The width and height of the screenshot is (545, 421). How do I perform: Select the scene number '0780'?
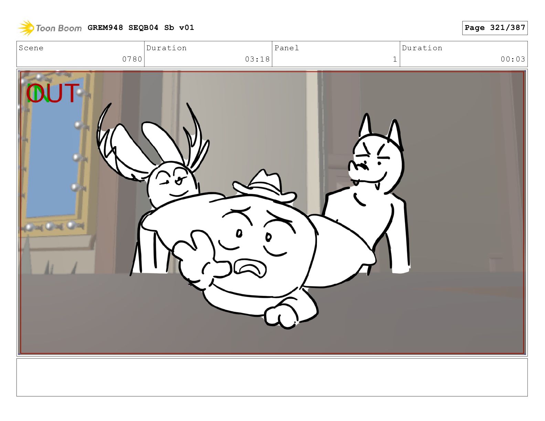(132, 59)
